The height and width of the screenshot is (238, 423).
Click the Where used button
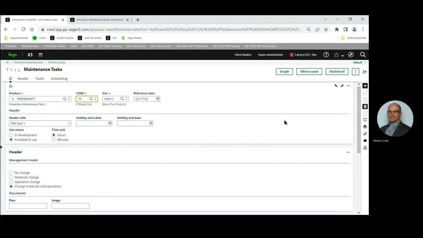pos(309,71)
